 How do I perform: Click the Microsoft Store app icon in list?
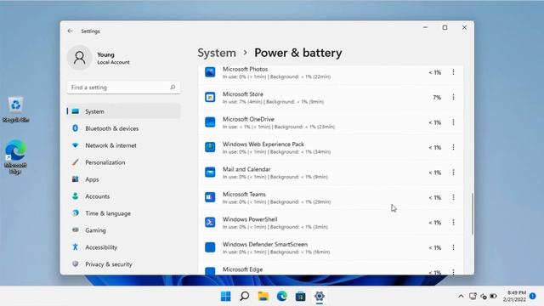point(210,97)
